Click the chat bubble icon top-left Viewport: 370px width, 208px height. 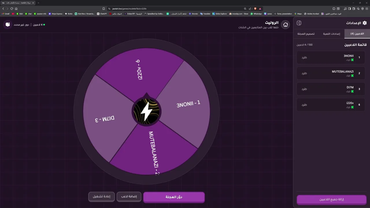(x=8, y=25)
